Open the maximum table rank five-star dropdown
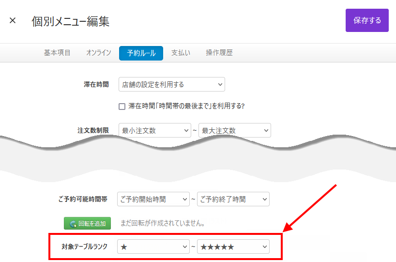This screenshot has width=396, height=262. [x=233, y=247]
